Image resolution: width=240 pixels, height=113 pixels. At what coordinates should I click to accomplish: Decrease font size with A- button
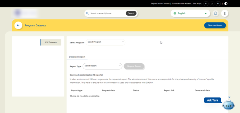(206, 3)
